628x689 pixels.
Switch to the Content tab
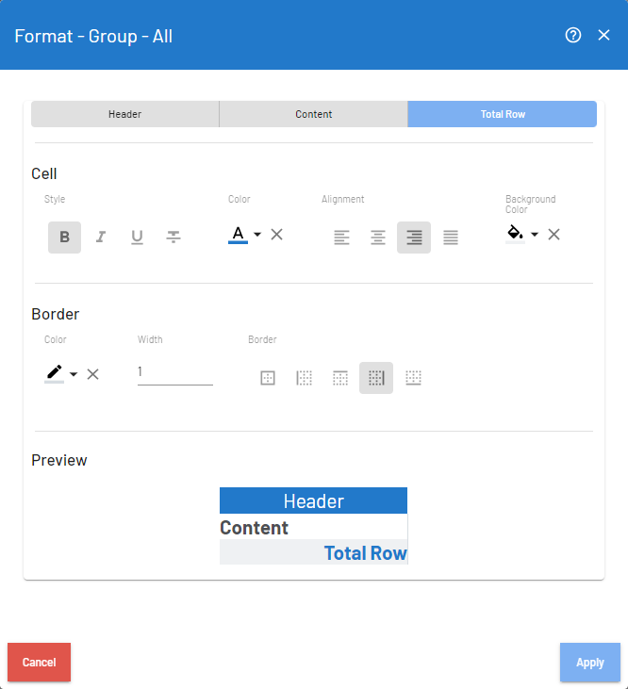click(x=314, y=114)
